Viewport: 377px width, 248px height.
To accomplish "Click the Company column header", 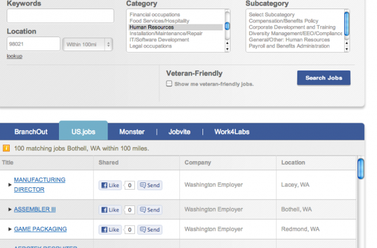I will coord(198,162).
